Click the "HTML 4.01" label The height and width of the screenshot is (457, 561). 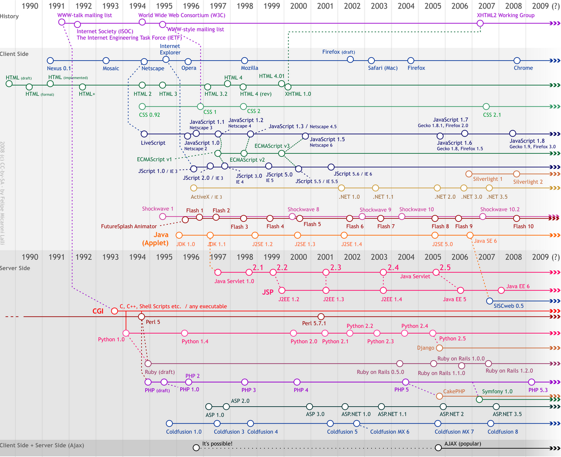[x=272, y=76]
